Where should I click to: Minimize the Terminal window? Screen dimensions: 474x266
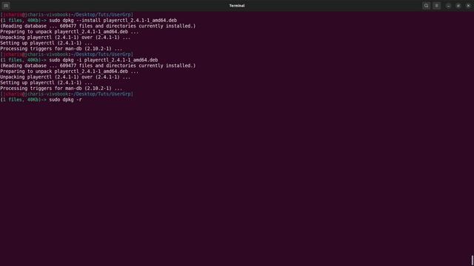pos(448,5)
